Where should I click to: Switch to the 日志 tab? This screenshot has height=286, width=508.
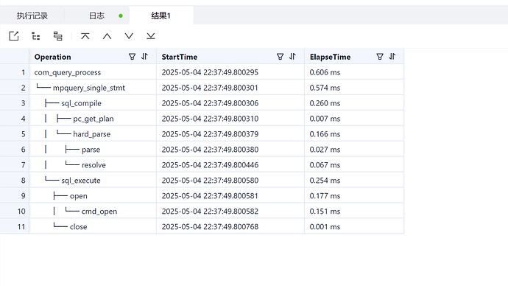click(x=97, y=15)
